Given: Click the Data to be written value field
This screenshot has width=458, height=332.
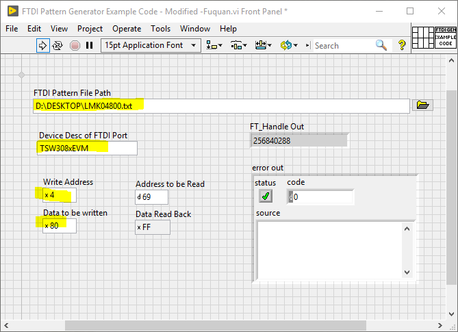Looking at the screenshot, I should coord(60,226).
